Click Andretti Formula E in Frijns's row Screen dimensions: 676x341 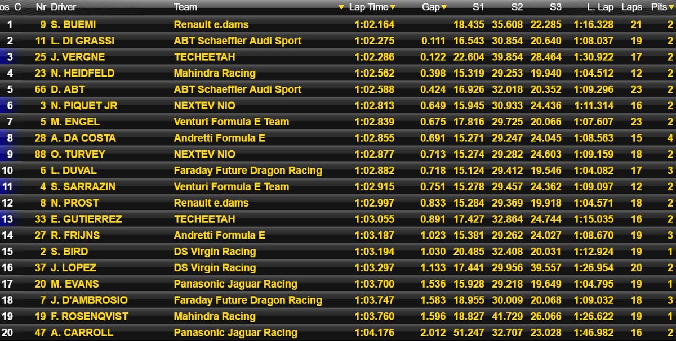coord(220,235)
